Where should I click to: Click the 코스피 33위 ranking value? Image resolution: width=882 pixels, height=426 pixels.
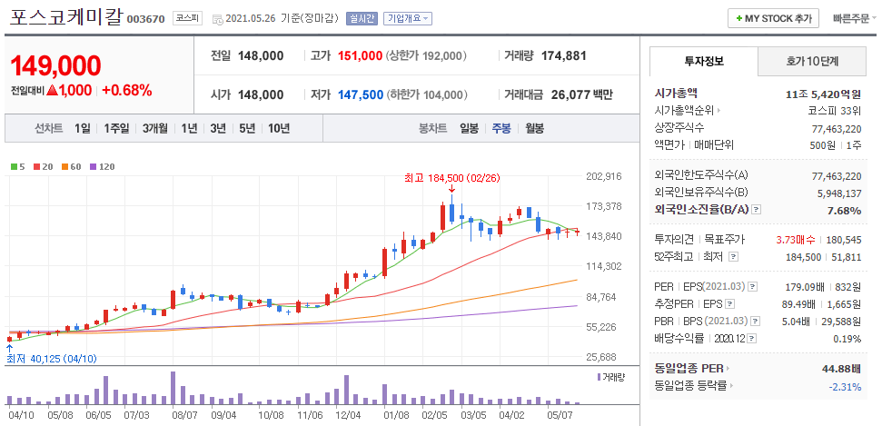coord(835,111)
